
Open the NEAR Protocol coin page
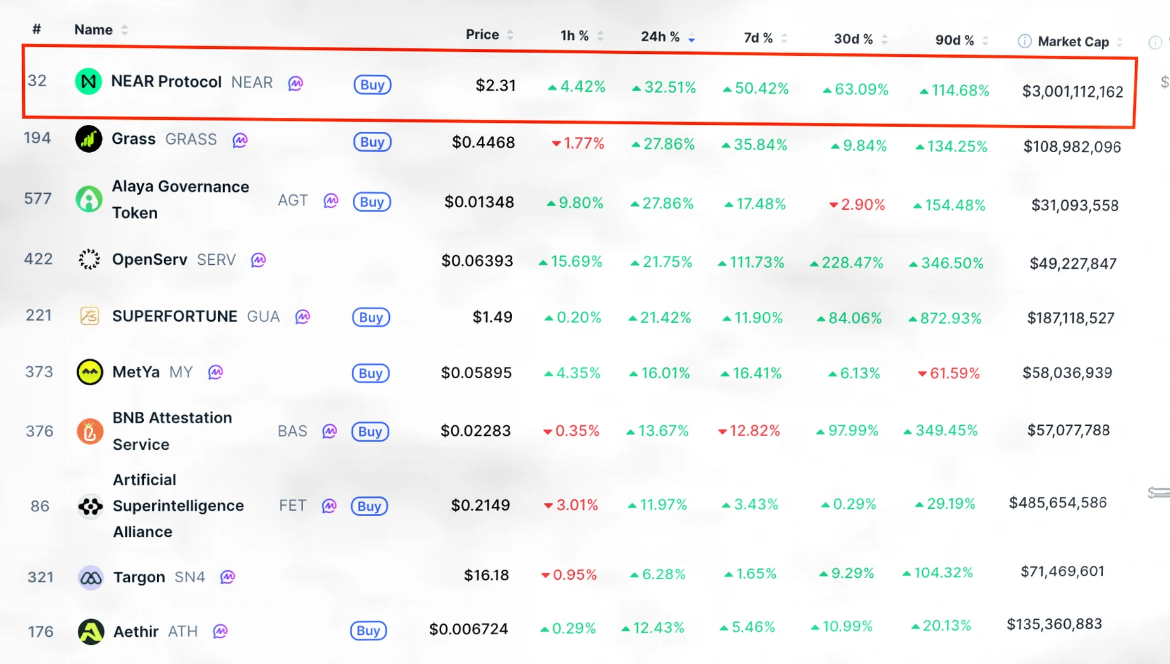166,82
